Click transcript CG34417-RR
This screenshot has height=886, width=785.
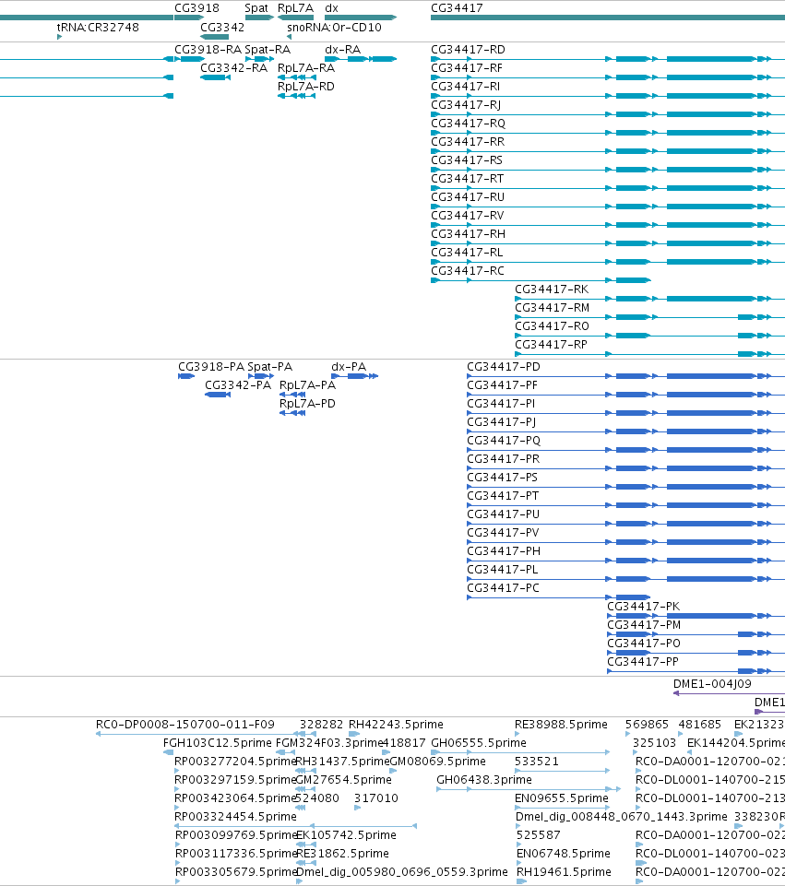click(x=468, y=142)
